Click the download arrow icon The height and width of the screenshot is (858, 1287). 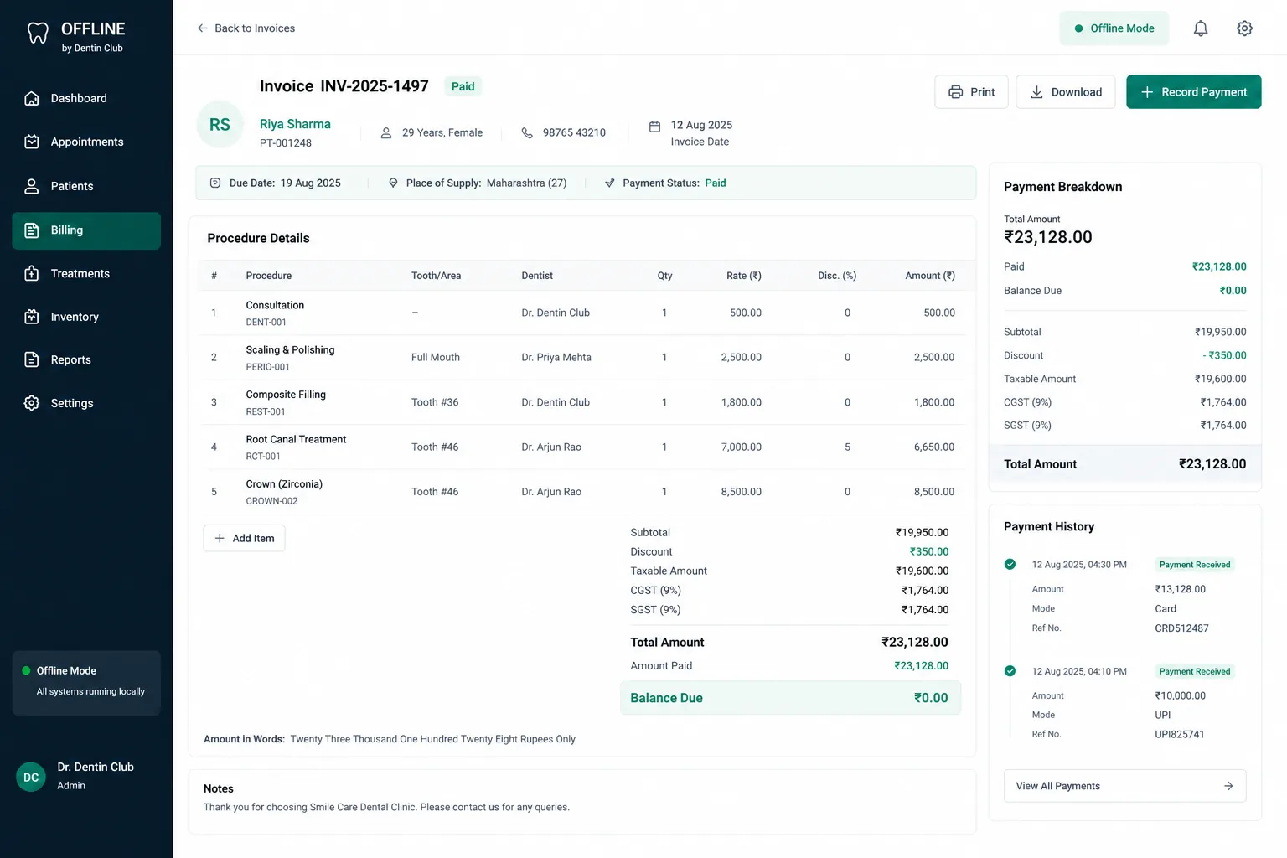point(1036,92)
